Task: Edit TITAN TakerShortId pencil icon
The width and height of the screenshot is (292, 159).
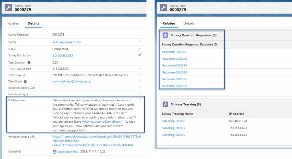Action: click(140, 68)
